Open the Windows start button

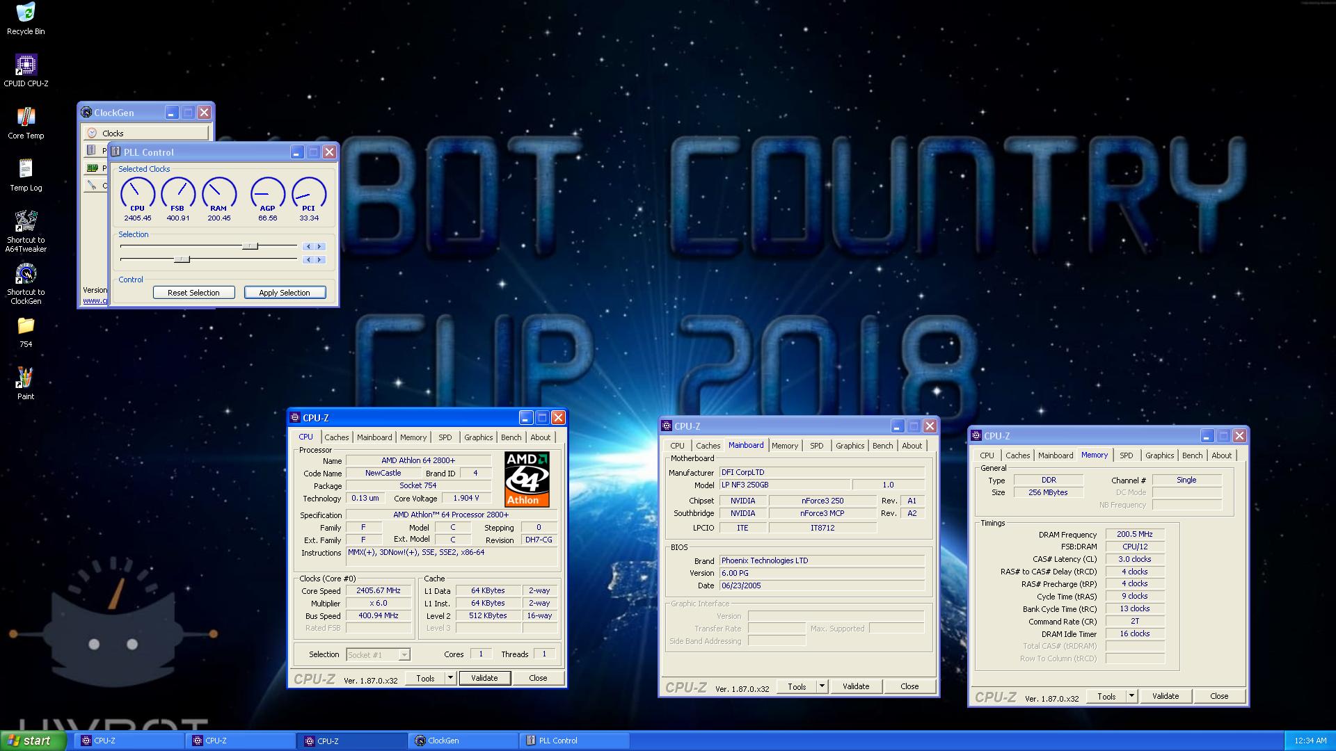click(x=33, y=741)
